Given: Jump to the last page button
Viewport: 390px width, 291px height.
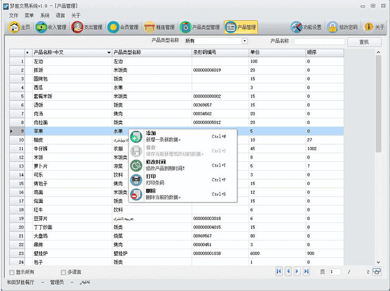Looking at the screenshot, I should [306, 272].
